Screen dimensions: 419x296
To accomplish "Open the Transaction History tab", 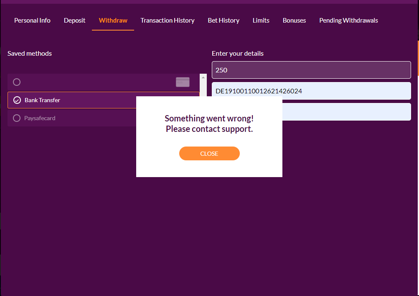I will pyautogui.click(x=168, y=21).
